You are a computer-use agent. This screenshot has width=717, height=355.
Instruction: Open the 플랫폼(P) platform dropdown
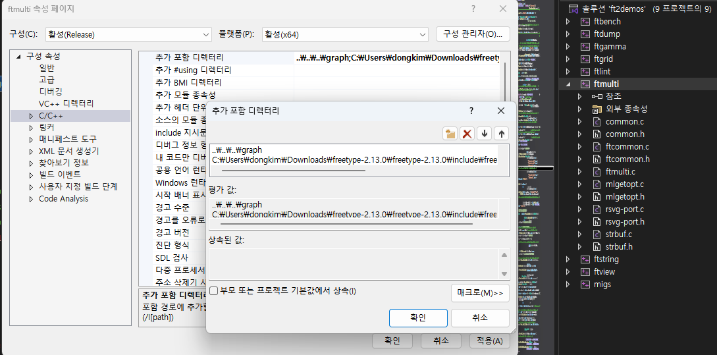click(x=345, y=34)
